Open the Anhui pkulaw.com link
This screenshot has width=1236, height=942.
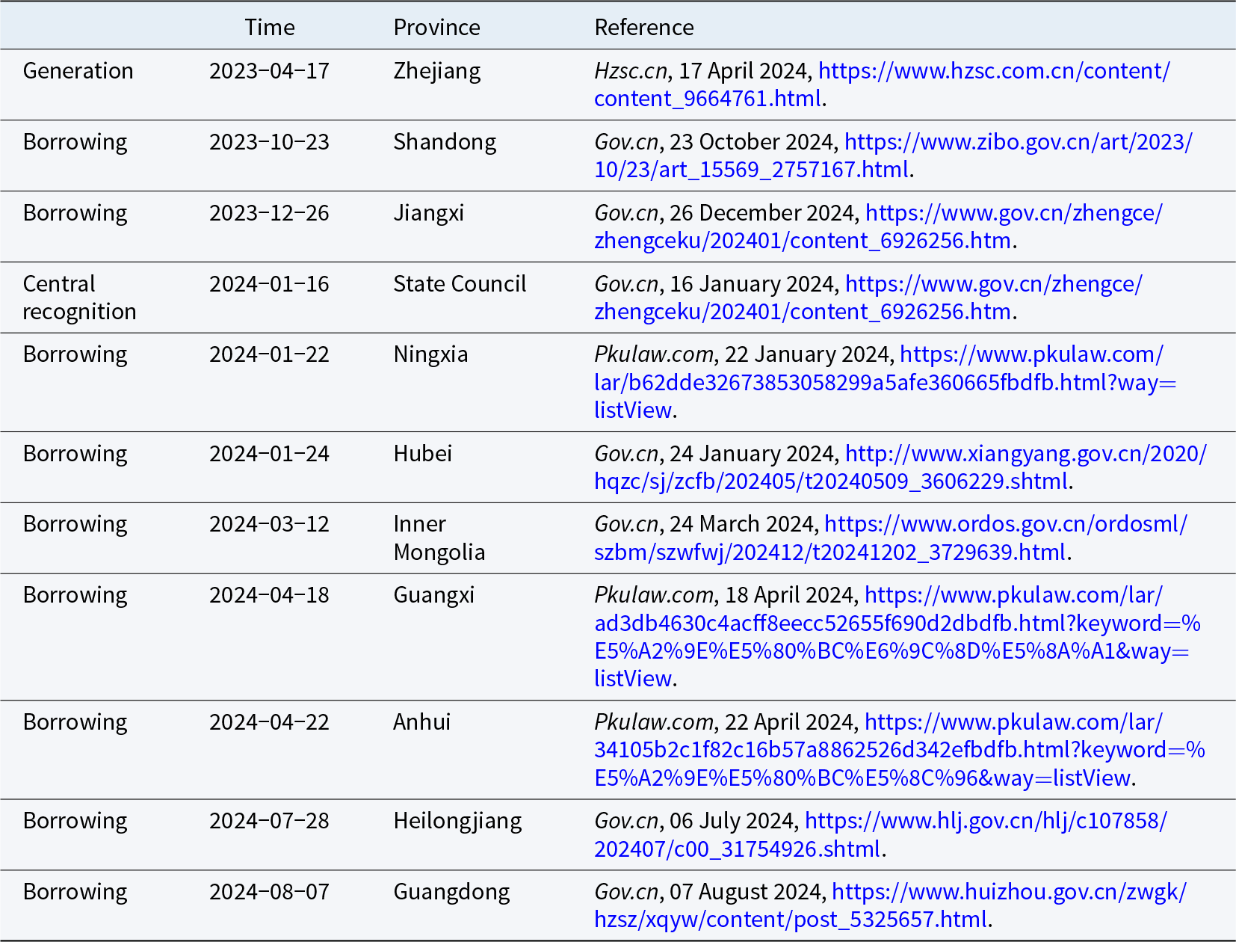click(x=899, y=750)
